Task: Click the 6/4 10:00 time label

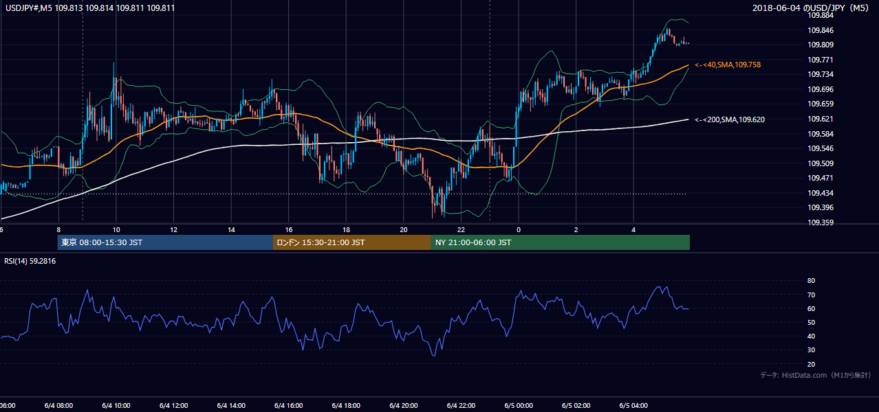Action: click(x=116, y=406)
